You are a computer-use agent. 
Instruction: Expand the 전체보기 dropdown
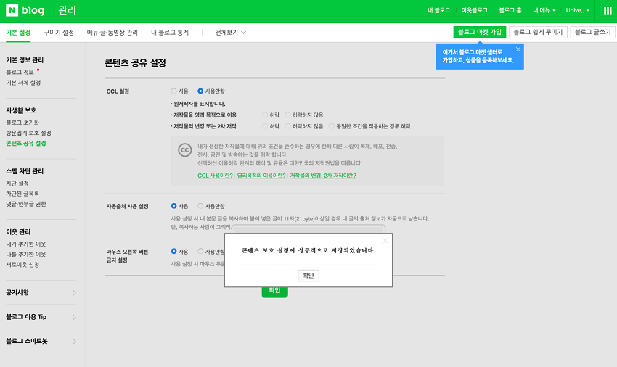[231, 33]
